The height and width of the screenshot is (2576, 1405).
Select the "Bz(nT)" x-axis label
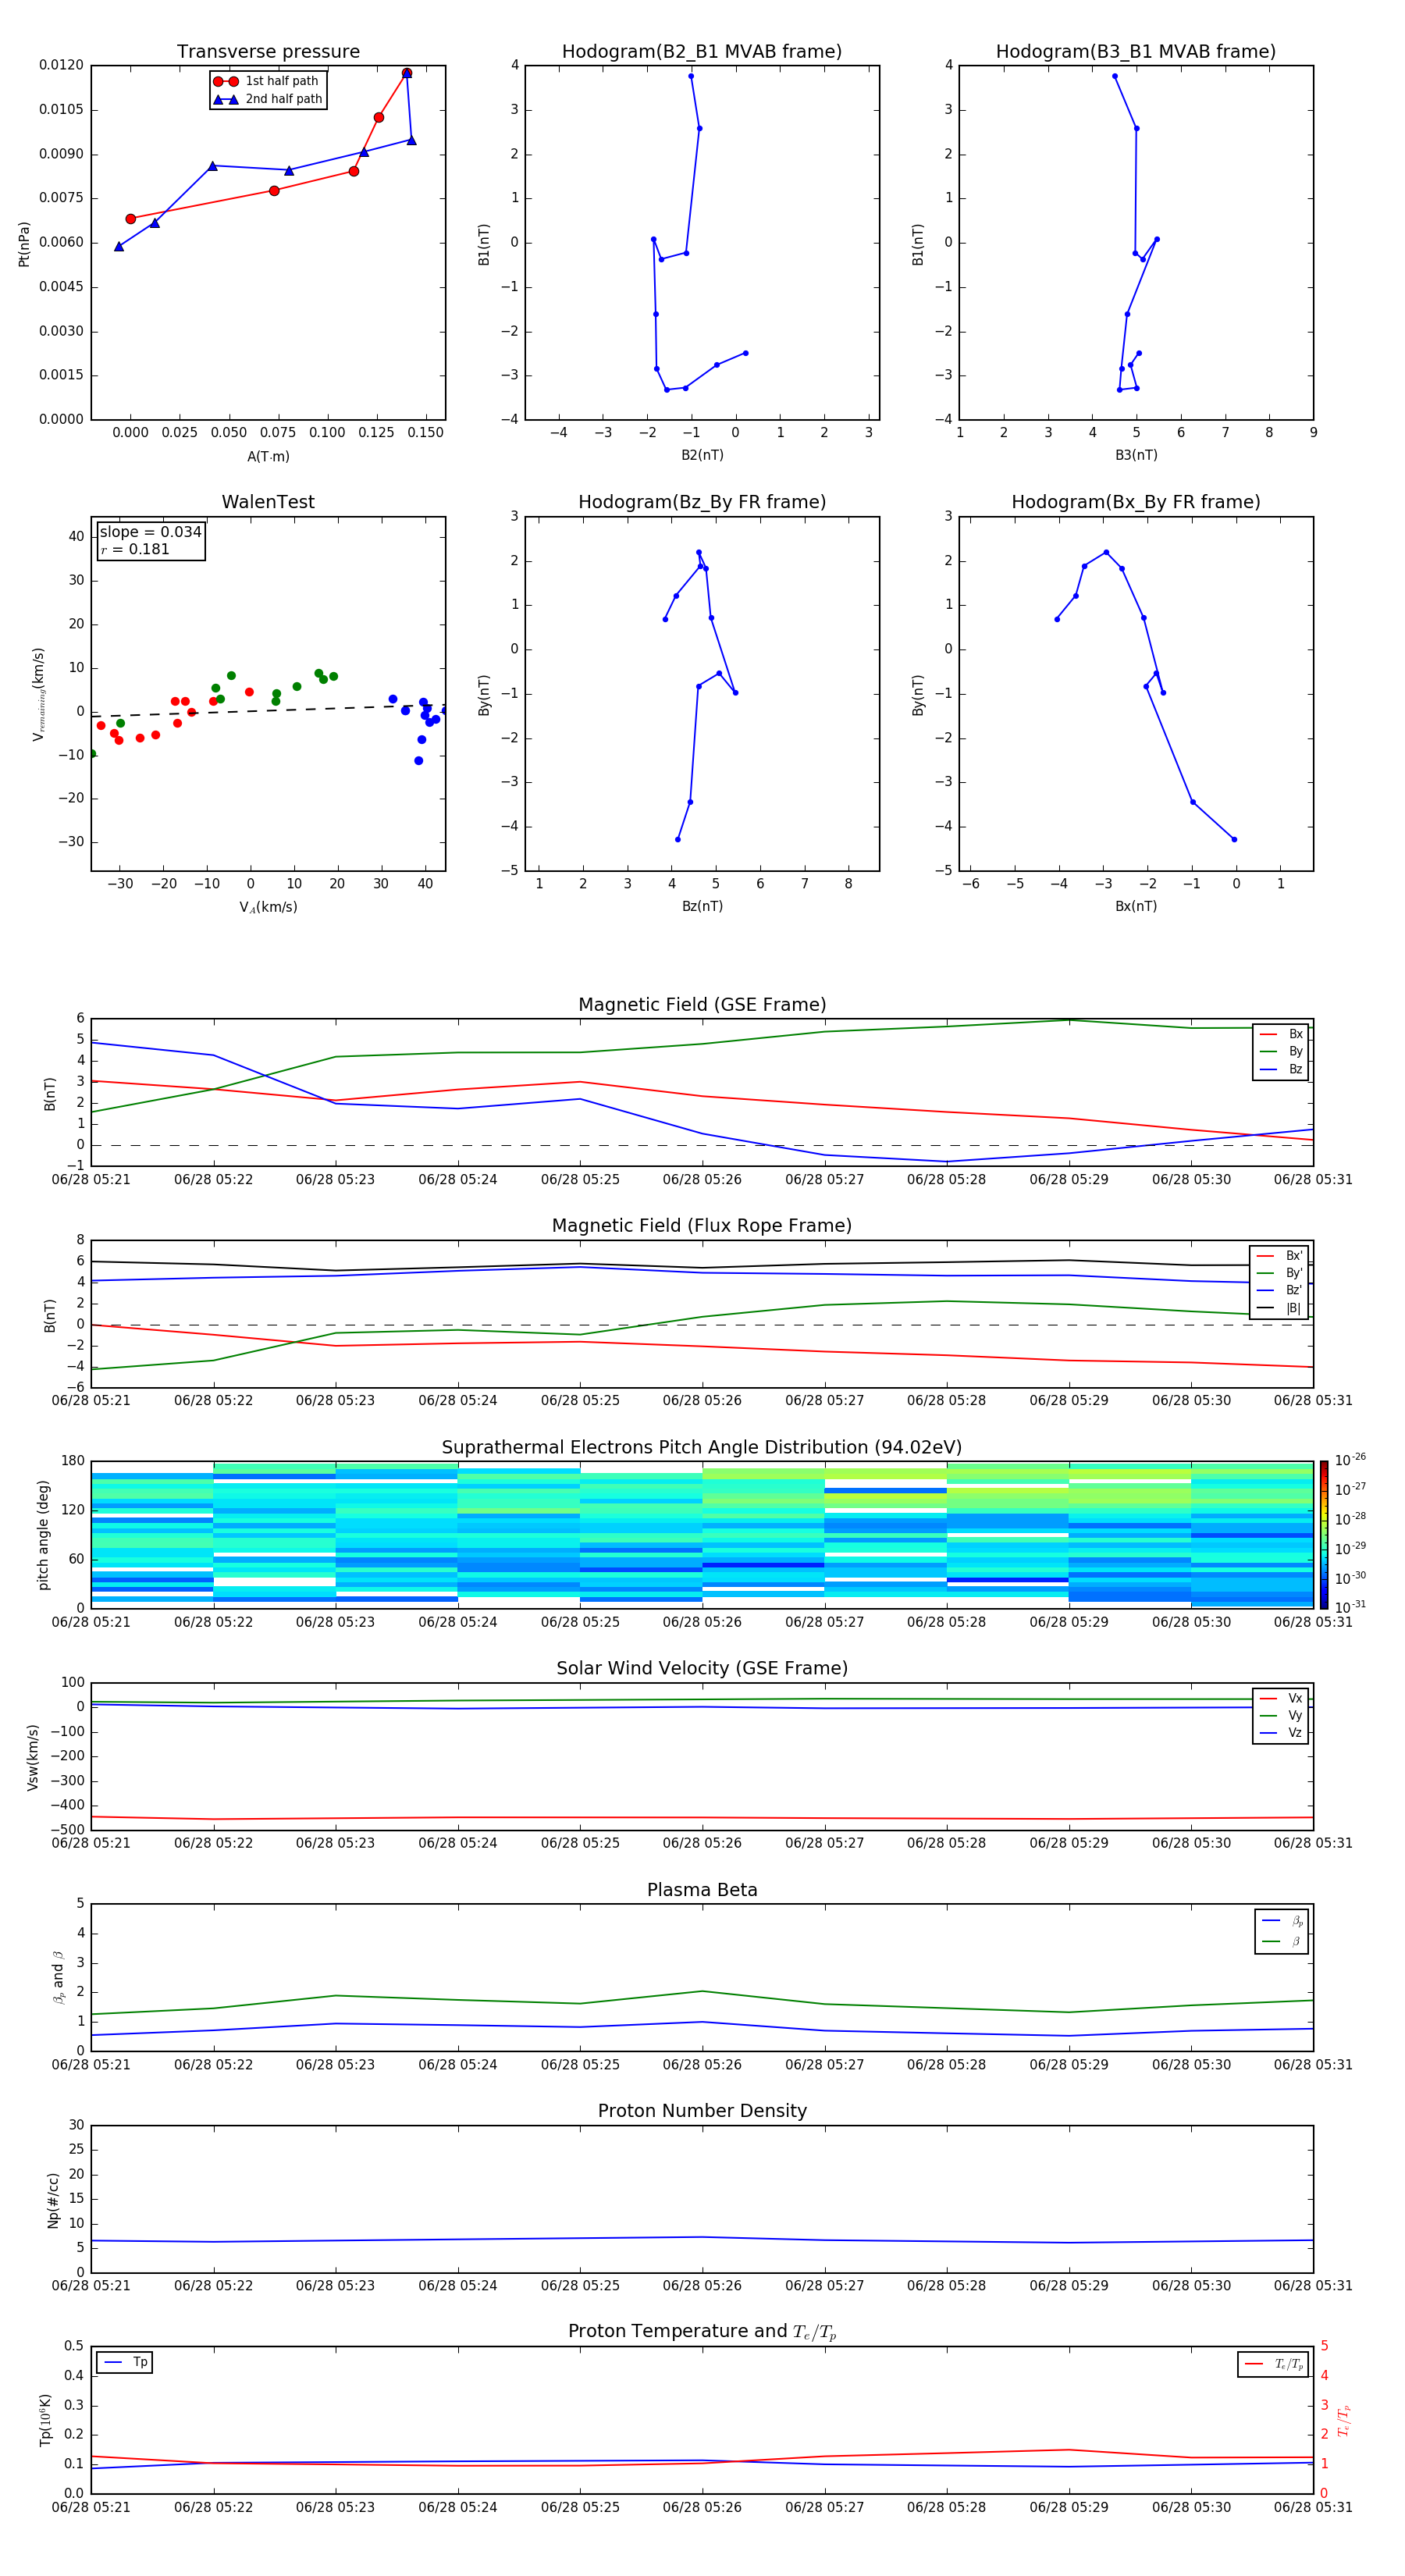(x=702, y=907)
